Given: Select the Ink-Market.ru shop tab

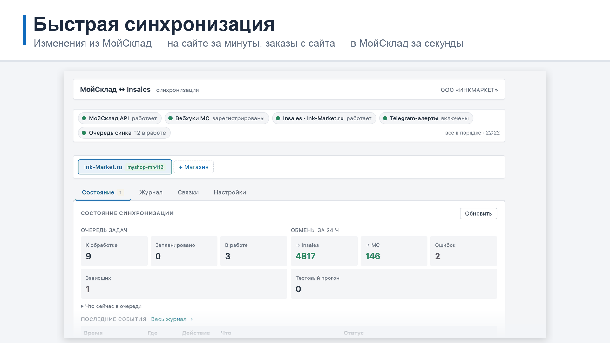Looking at the screenshot, I should click(125, 167).
